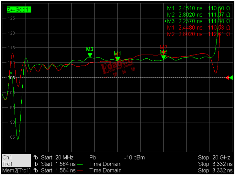Click red reference level arrow at 105
This screenshot has width=235, height=175.
227,78
